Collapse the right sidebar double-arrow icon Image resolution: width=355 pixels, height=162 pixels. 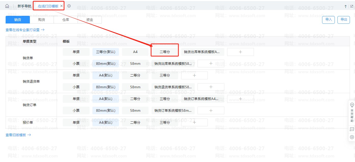(352, 137)
